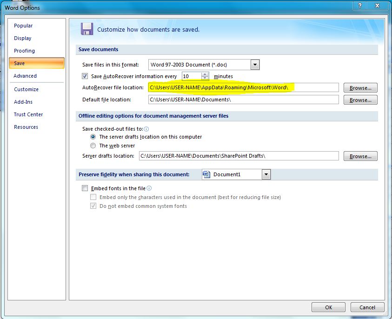392x319 pixels.
Task: Uncheck Save AutoRecover information every
Action: click(x=85, y=76)
